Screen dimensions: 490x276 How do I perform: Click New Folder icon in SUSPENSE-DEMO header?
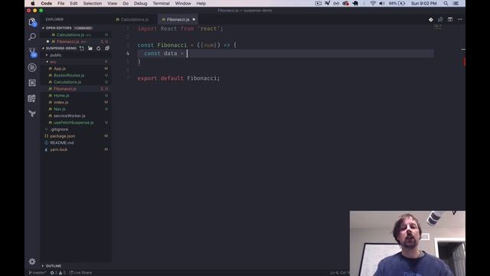coord(90,48)
